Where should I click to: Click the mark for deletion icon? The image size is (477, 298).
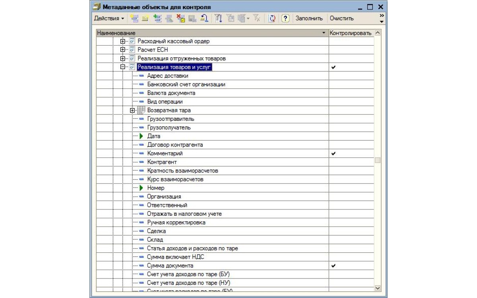click(181, 19)
